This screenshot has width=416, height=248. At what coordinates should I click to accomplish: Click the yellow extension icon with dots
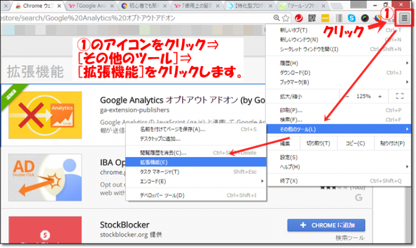click(325, 18)
